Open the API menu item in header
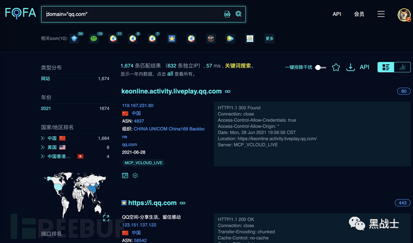Image resolution: width=413 pixels, height=243 pixels. 336,14
